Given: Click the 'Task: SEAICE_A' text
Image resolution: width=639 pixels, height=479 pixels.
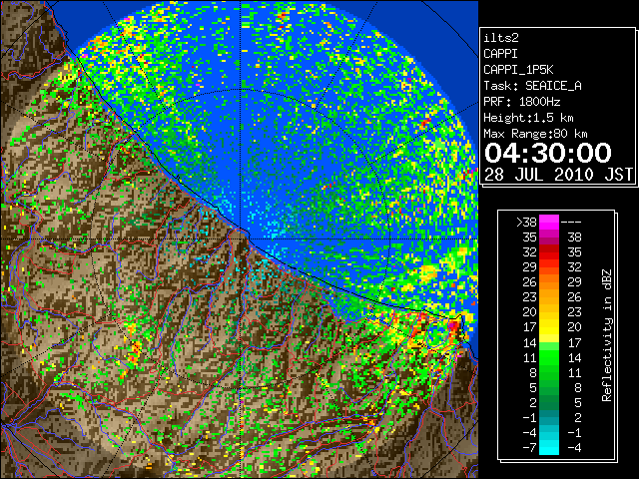Looking at the screenshot, I should (x=532, y=86).
